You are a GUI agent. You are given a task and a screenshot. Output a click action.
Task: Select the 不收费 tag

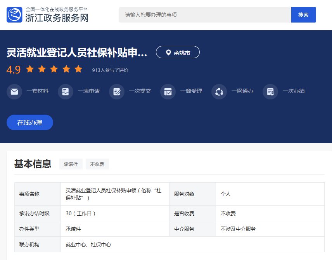(97, 164)
